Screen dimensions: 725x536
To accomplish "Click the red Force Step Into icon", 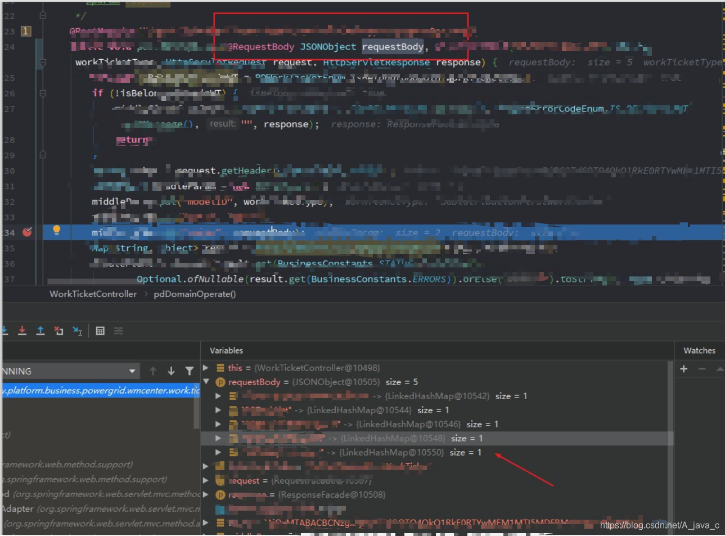I will click(x=22, y=330).
